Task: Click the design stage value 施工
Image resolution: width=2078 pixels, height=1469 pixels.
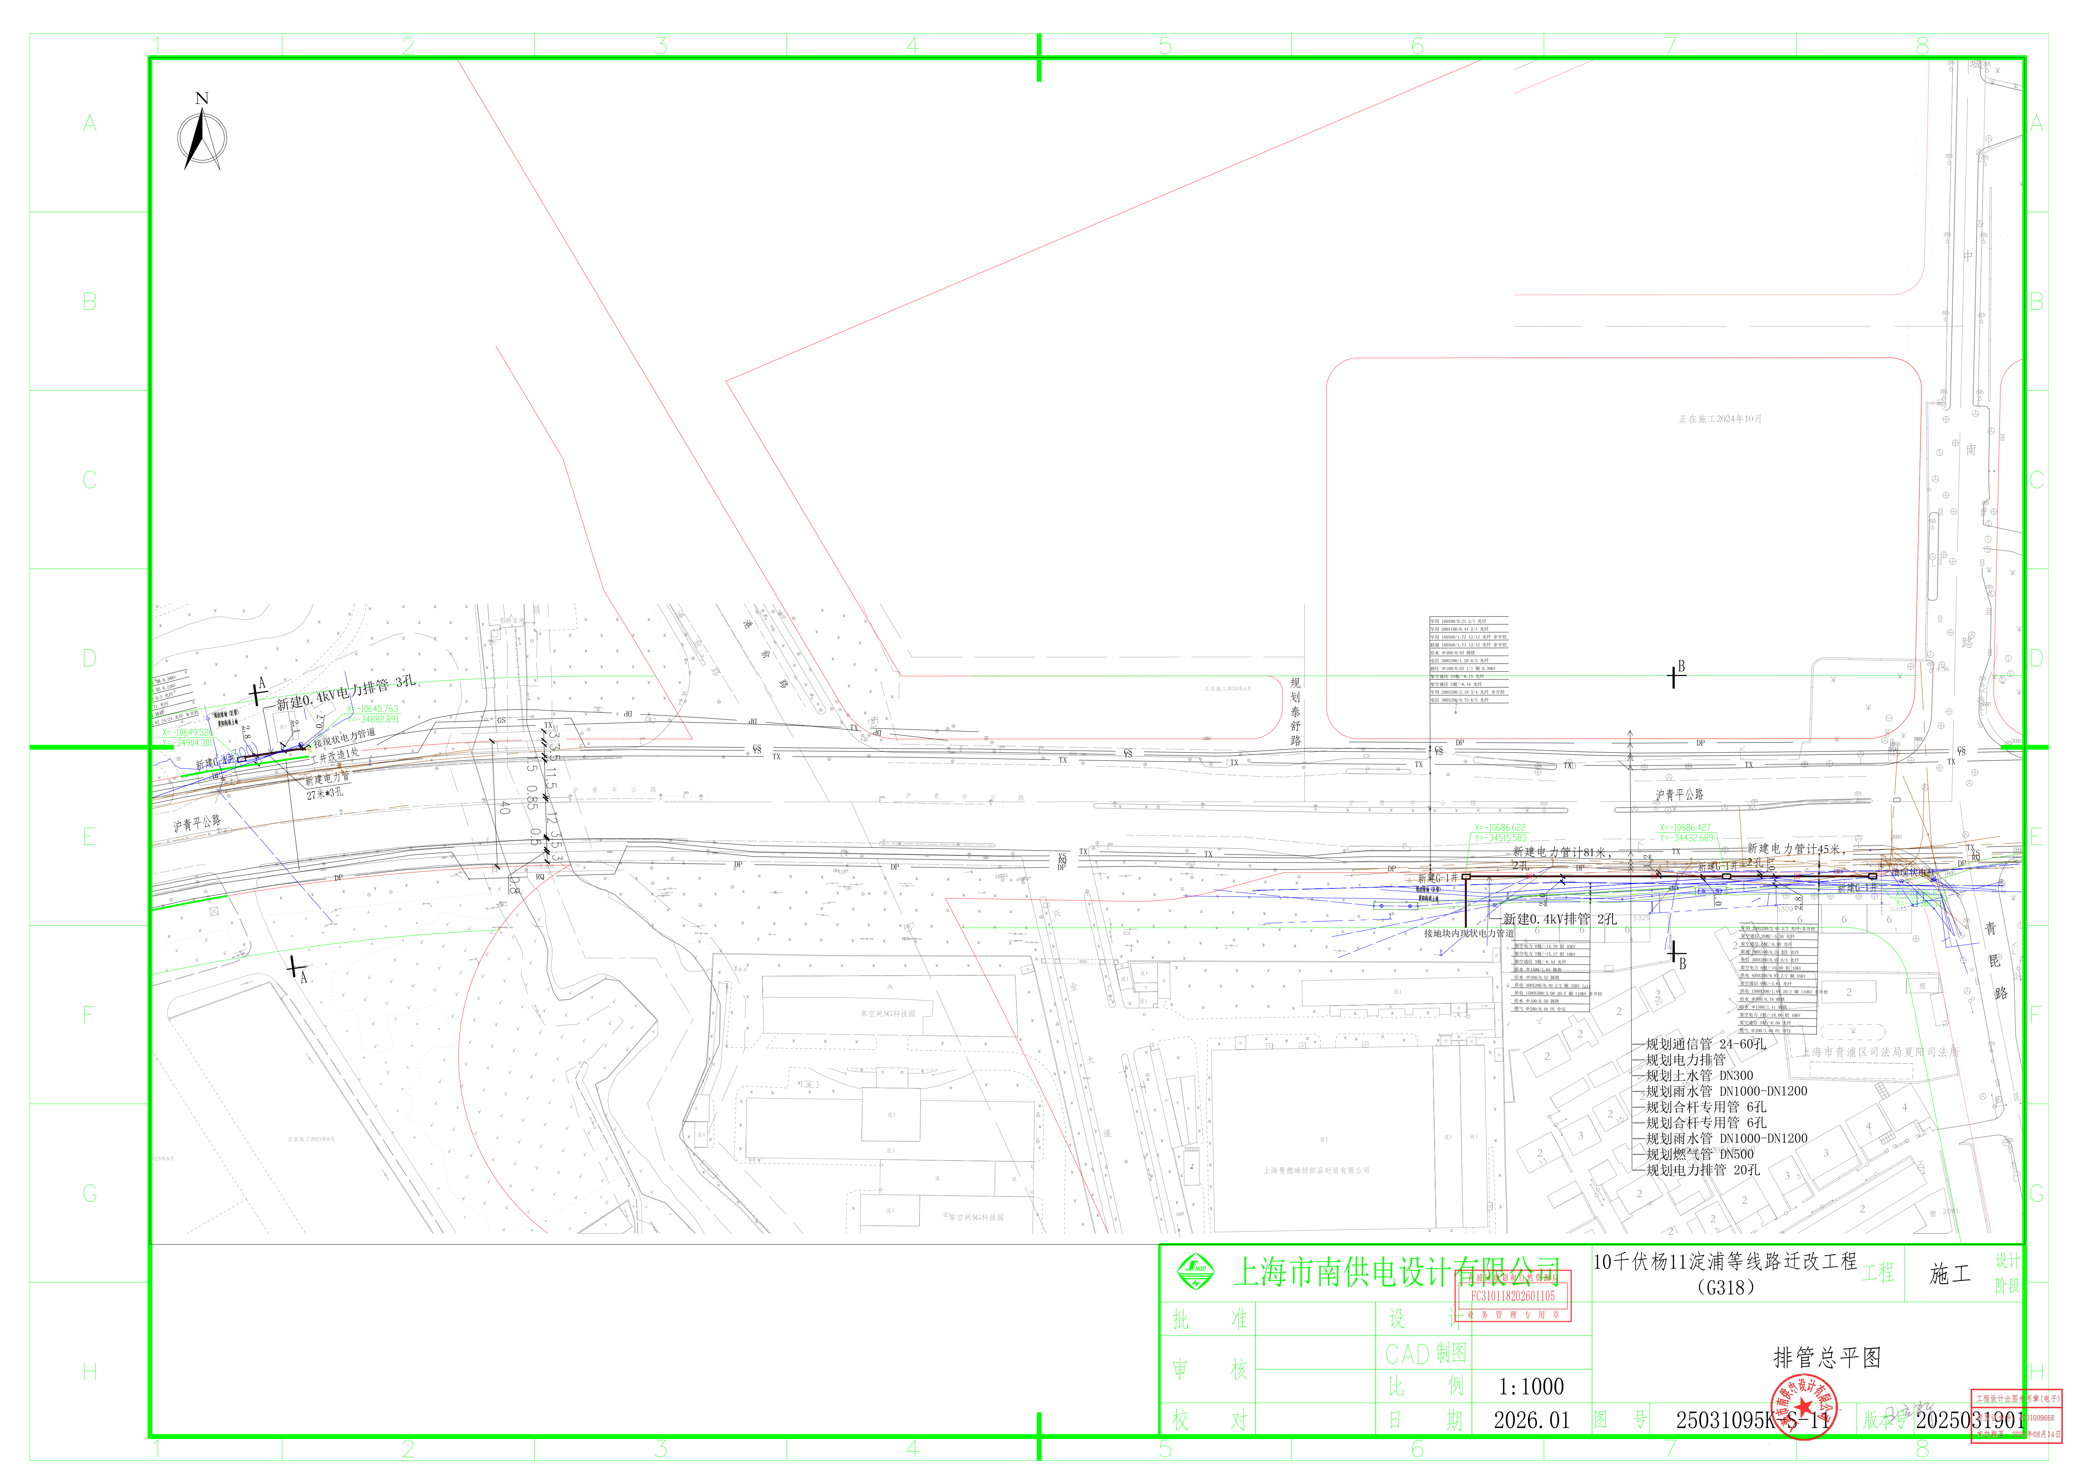Action: click(1950, 1274)
